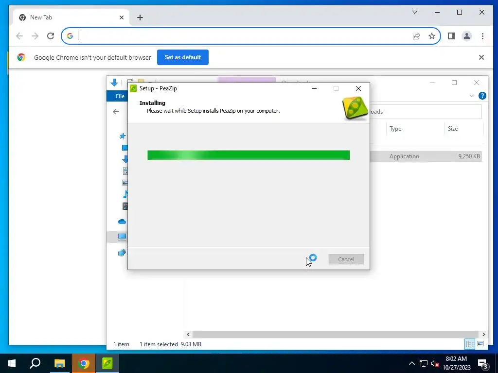This screenshot has height=373, width=498.
Task: Switch Explorer to details view
Action: 470,344
